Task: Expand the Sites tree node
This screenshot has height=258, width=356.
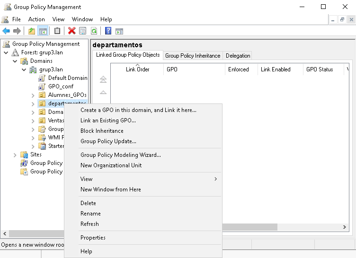Action: pos(15,155)
